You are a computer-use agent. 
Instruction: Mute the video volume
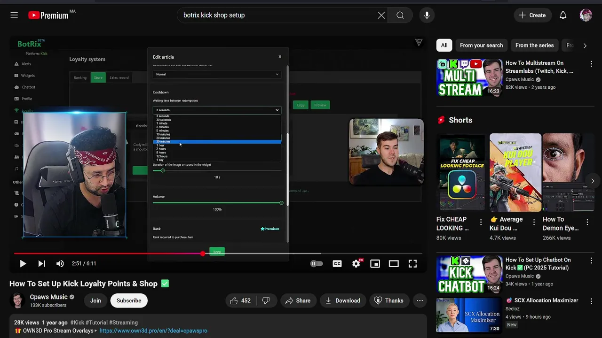point(60,264)
